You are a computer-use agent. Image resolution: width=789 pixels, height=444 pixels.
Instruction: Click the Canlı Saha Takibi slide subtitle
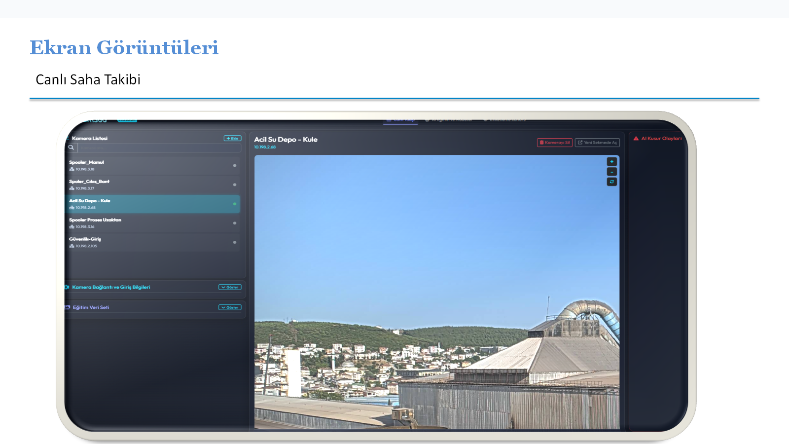coord(88,79)
